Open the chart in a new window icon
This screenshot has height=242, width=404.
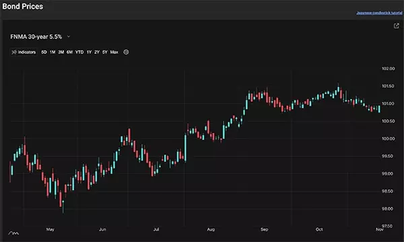[x=397, y=26]
